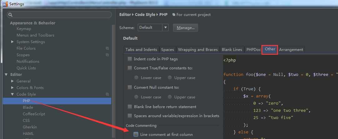The image size is (338, 139).
Task: Open the Scheme dropdown
Action: 165,27
